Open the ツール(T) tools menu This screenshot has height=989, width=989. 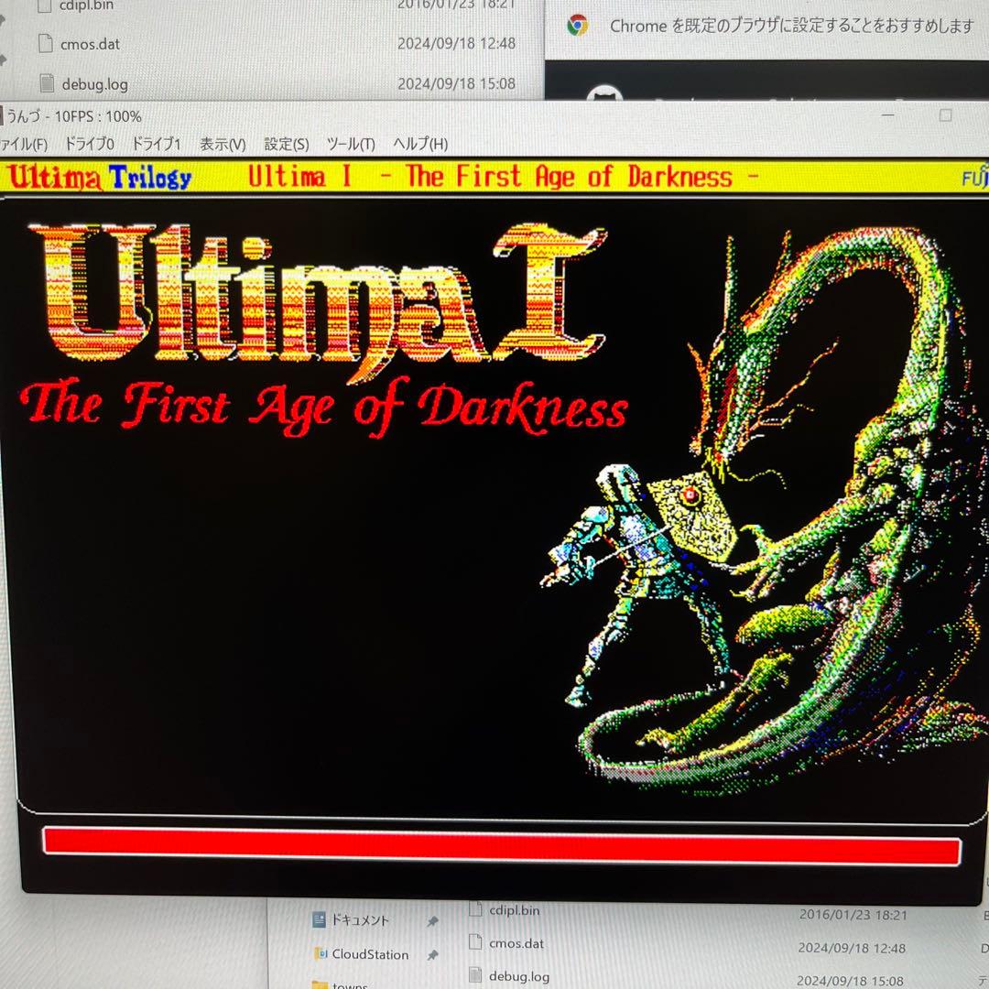(351, 144)
